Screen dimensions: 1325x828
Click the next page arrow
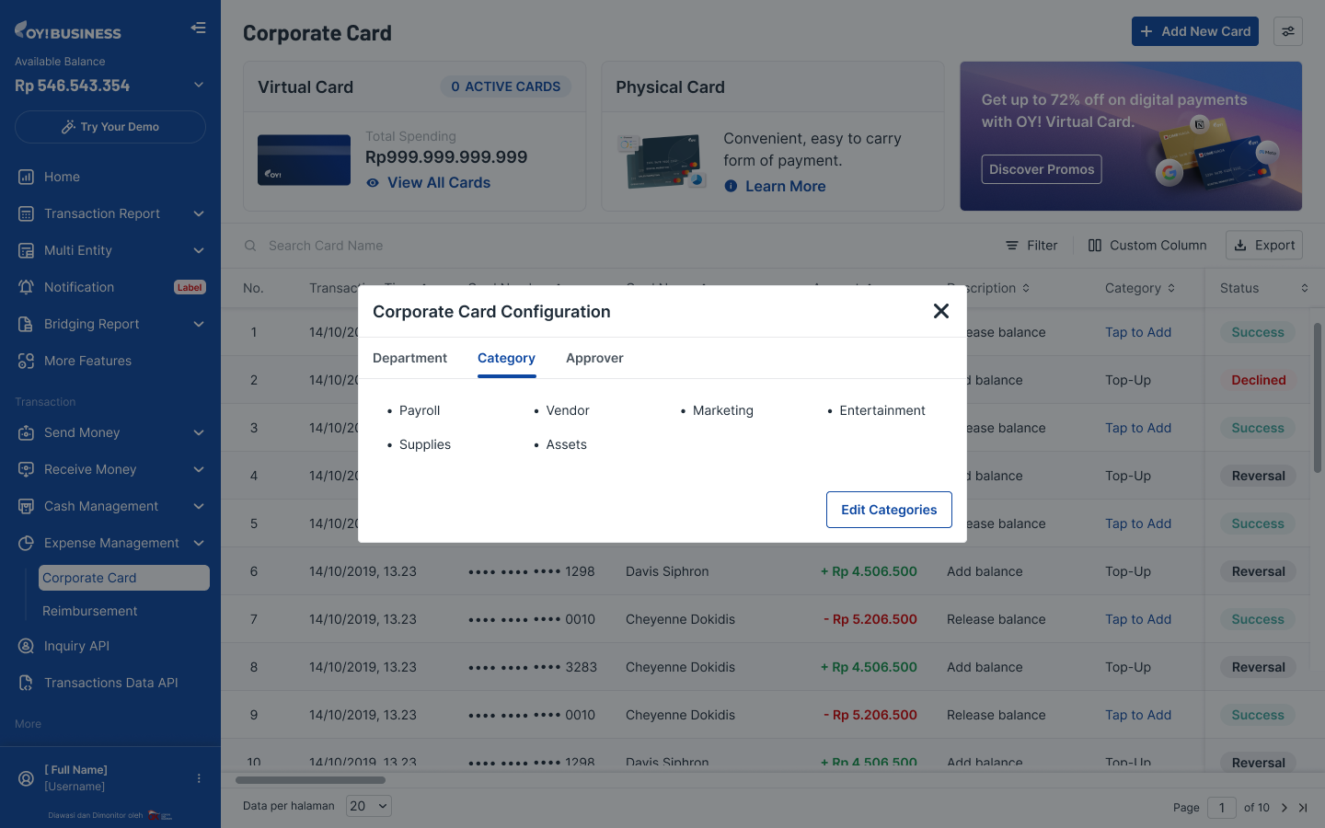1285,808
